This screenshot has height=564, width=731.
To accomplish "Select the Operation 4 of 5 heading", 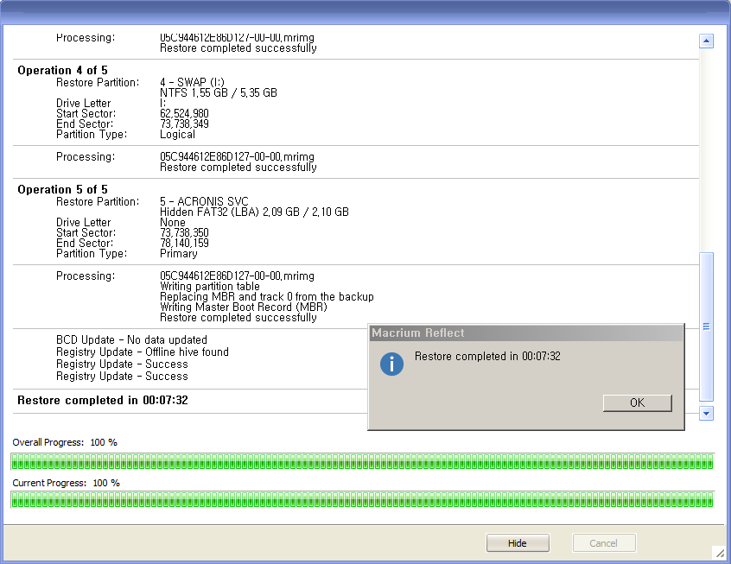I will pyautogui.click(x=62, y=70).
